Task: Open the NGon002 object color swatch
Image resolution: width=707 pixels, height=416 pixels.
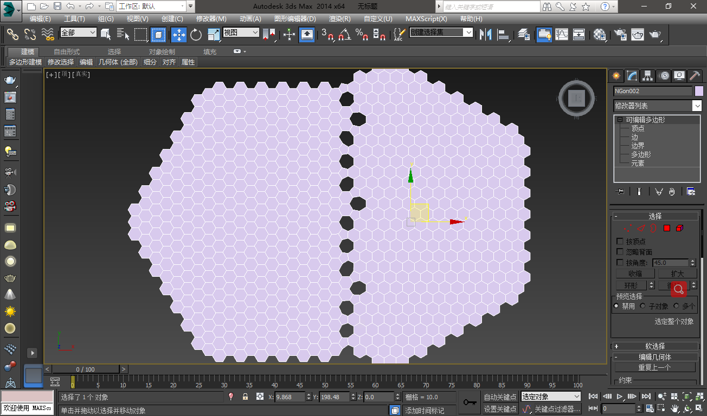Action: tap(699, 91)
